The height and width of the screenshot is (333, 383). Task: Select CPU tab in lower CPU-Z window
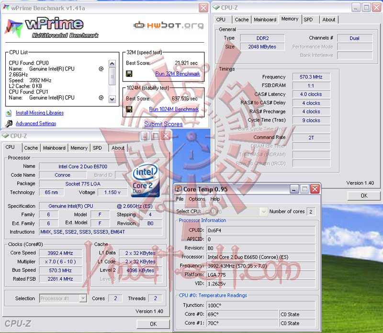click(10, 147)
